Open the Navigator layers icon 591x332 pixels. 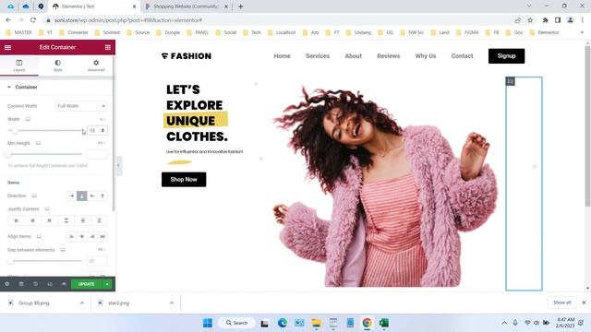click(21, 284)
